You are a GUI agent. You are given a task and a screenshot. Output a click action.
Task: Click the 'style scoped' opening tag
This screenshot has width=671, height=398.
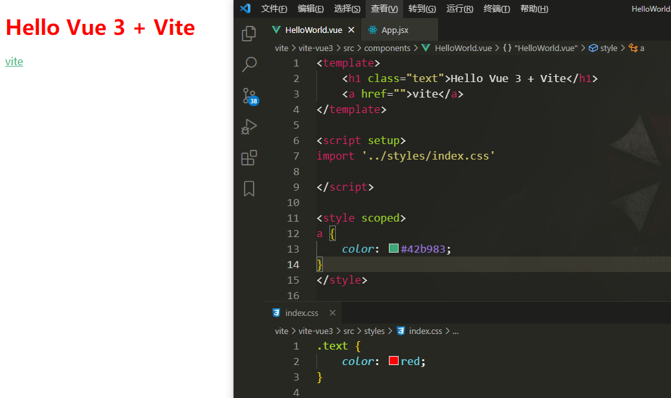pyautogui.click(x=361, y=218)
